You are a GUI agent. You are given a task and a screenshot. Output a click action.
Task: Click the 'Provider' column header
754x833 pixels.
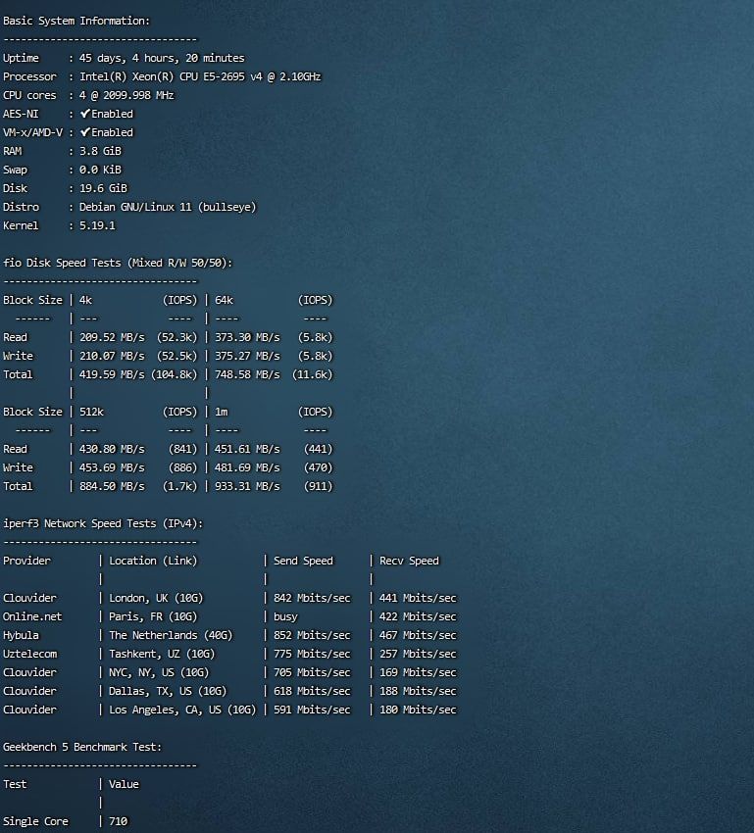pos(26,561)
